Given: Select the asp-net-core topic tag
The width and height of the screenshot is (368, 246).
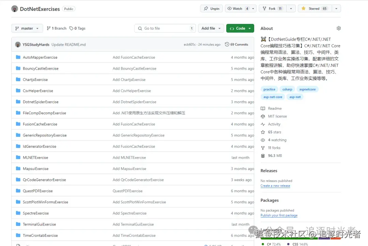Looking at the screenshot, I should [x=273, y=97].
